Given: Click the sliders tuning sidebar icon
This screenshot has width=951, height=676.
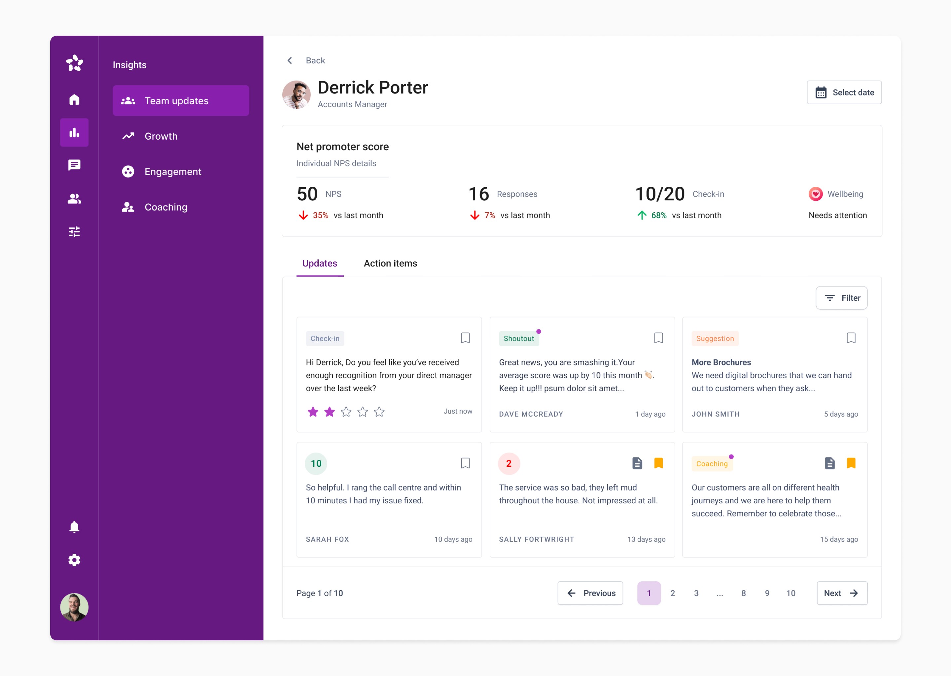Looking at the screenshot, I should click(x=74, y=231).
